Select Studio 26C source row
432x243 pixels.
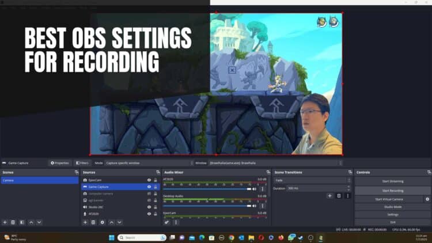[x=120, y=207]
